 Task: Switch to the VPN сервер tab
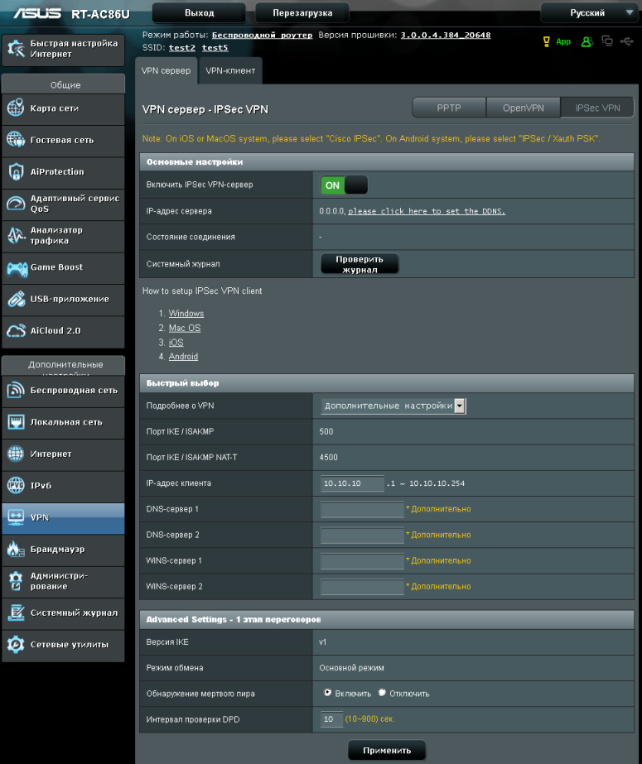(167, 70)
